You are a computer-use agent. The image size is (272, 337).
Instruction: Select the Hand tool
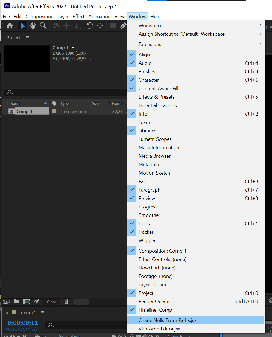tap(33, 26)
